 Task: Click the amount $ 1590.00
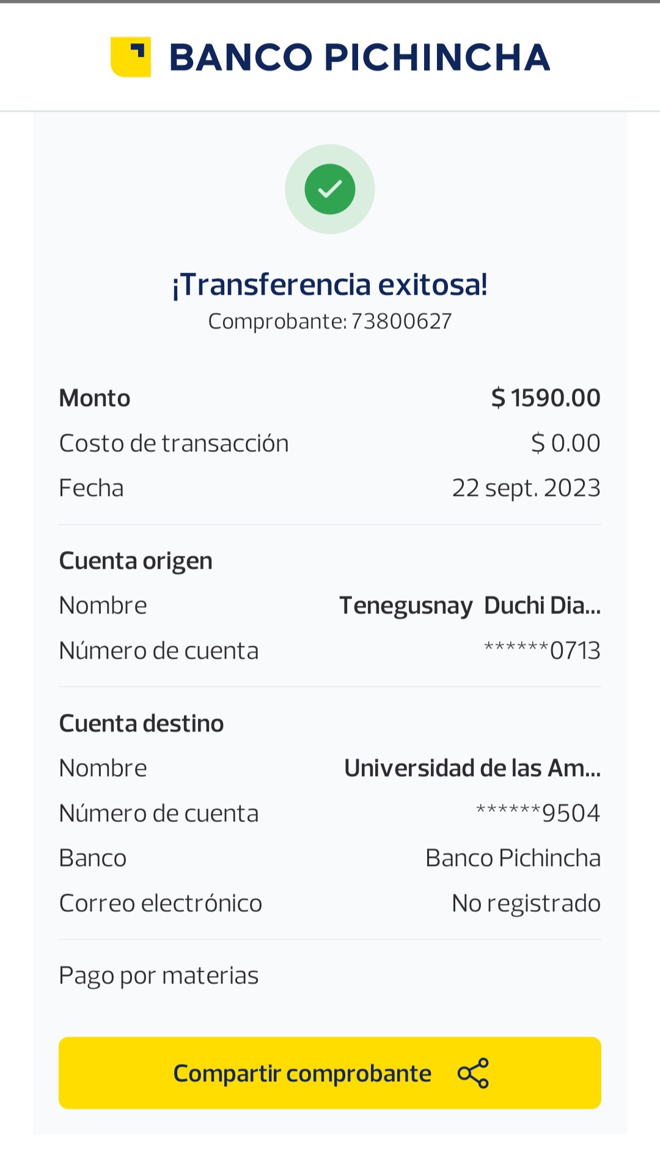point(546,398)
